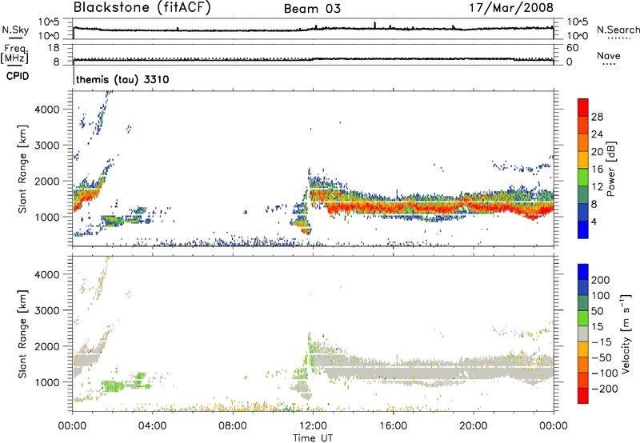The height and width of the screenshot is (443, 640).
Task: Click the Velocity [m s-1] color bar title
Action: point(626,333)
